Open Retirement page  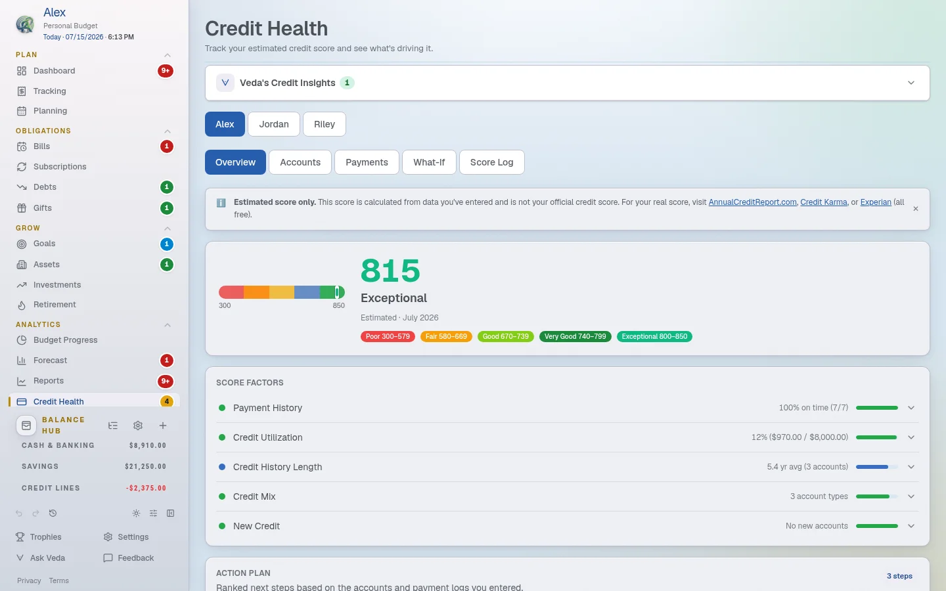click(x=94, y=305)
